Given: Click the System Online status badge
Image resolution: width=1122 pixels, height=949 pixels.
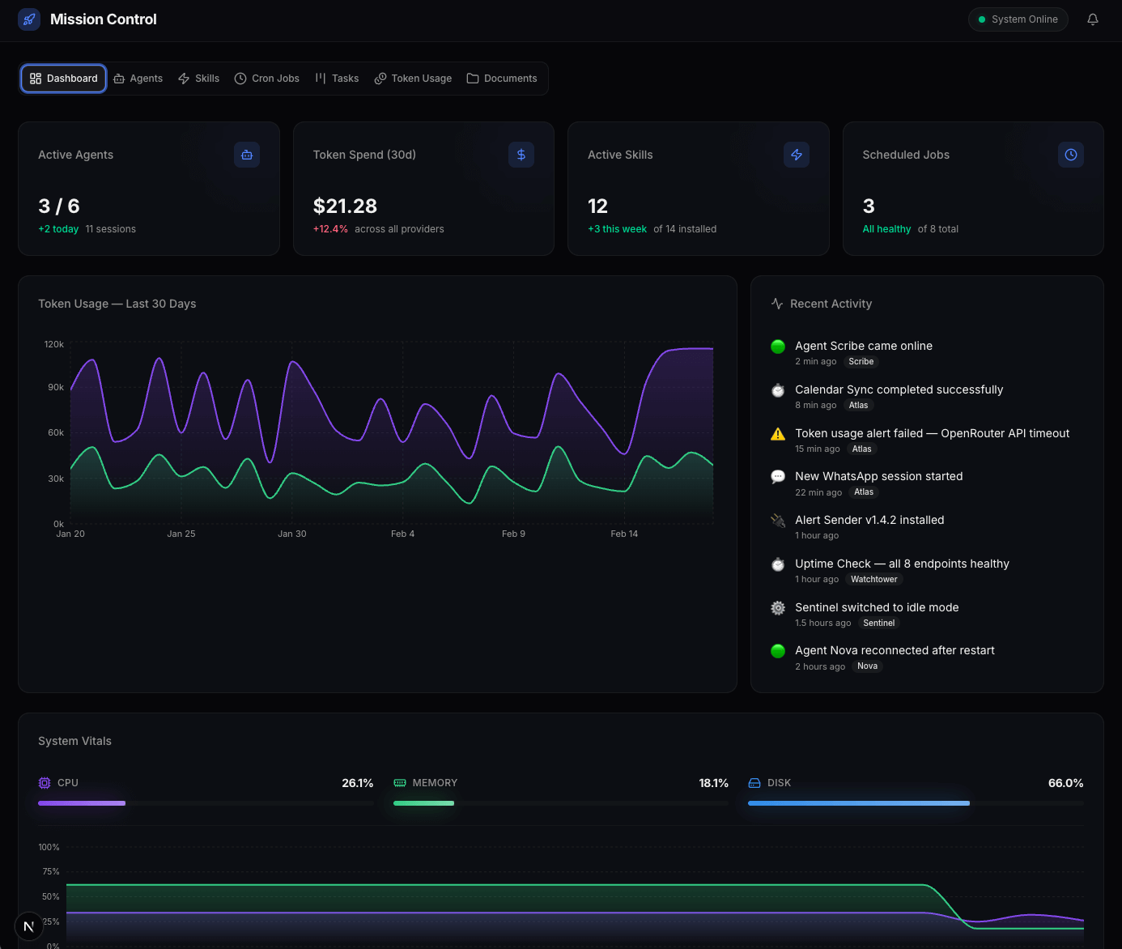Looking at the screenshot, I should pyautogui.click(x=1018, y=19).
